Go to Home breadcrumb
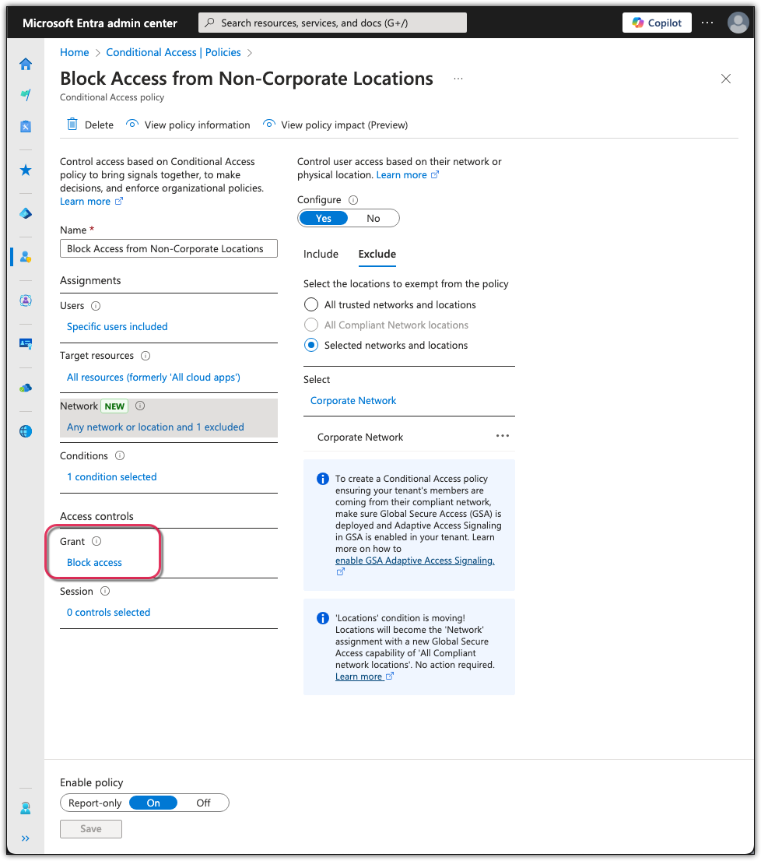The height and width of the screenshot is (861, 761). coord(74,52)
